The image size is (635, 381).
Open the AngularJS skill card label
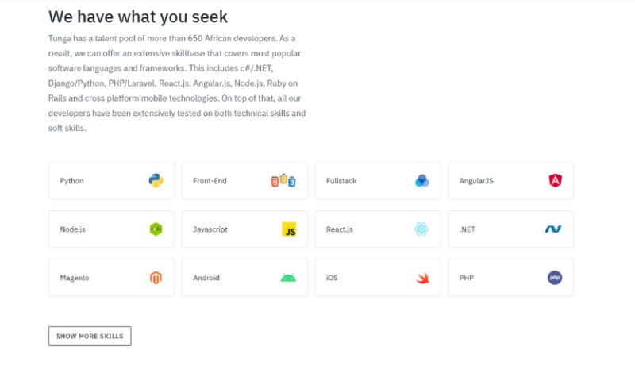pyautogui.click(x=476, y=181)
